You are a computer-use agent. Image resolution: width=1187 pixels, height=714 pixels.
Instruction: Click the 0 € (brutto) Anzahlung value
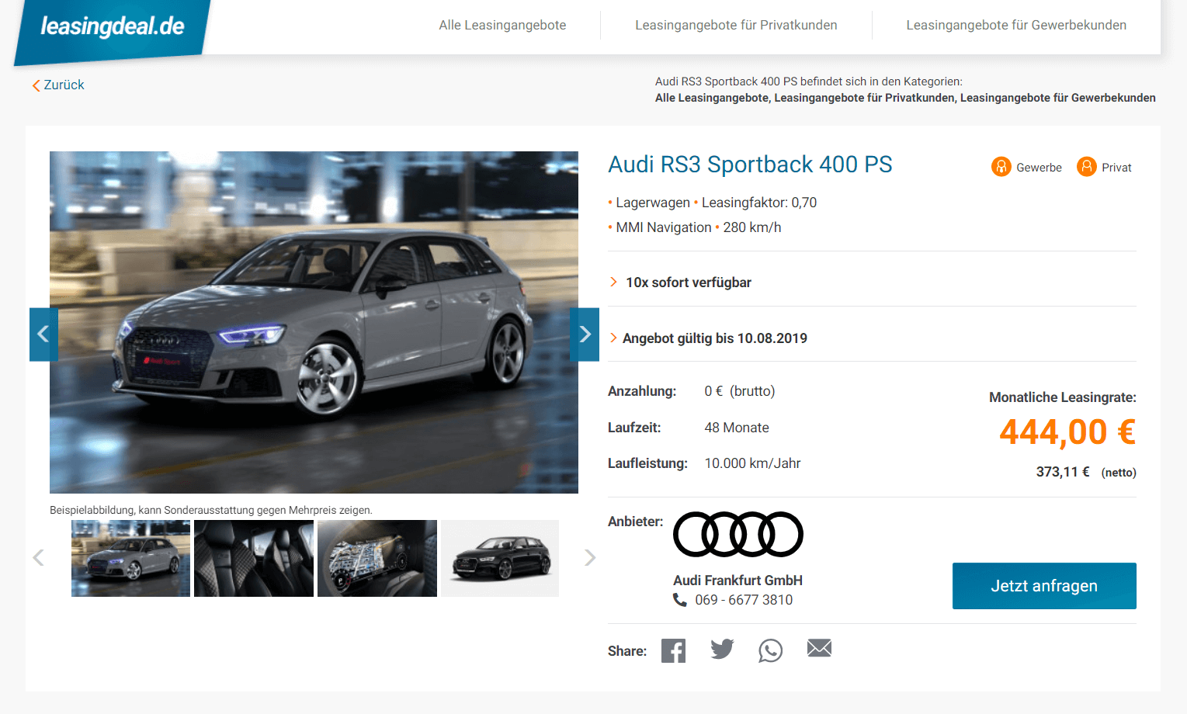[740, 391]
